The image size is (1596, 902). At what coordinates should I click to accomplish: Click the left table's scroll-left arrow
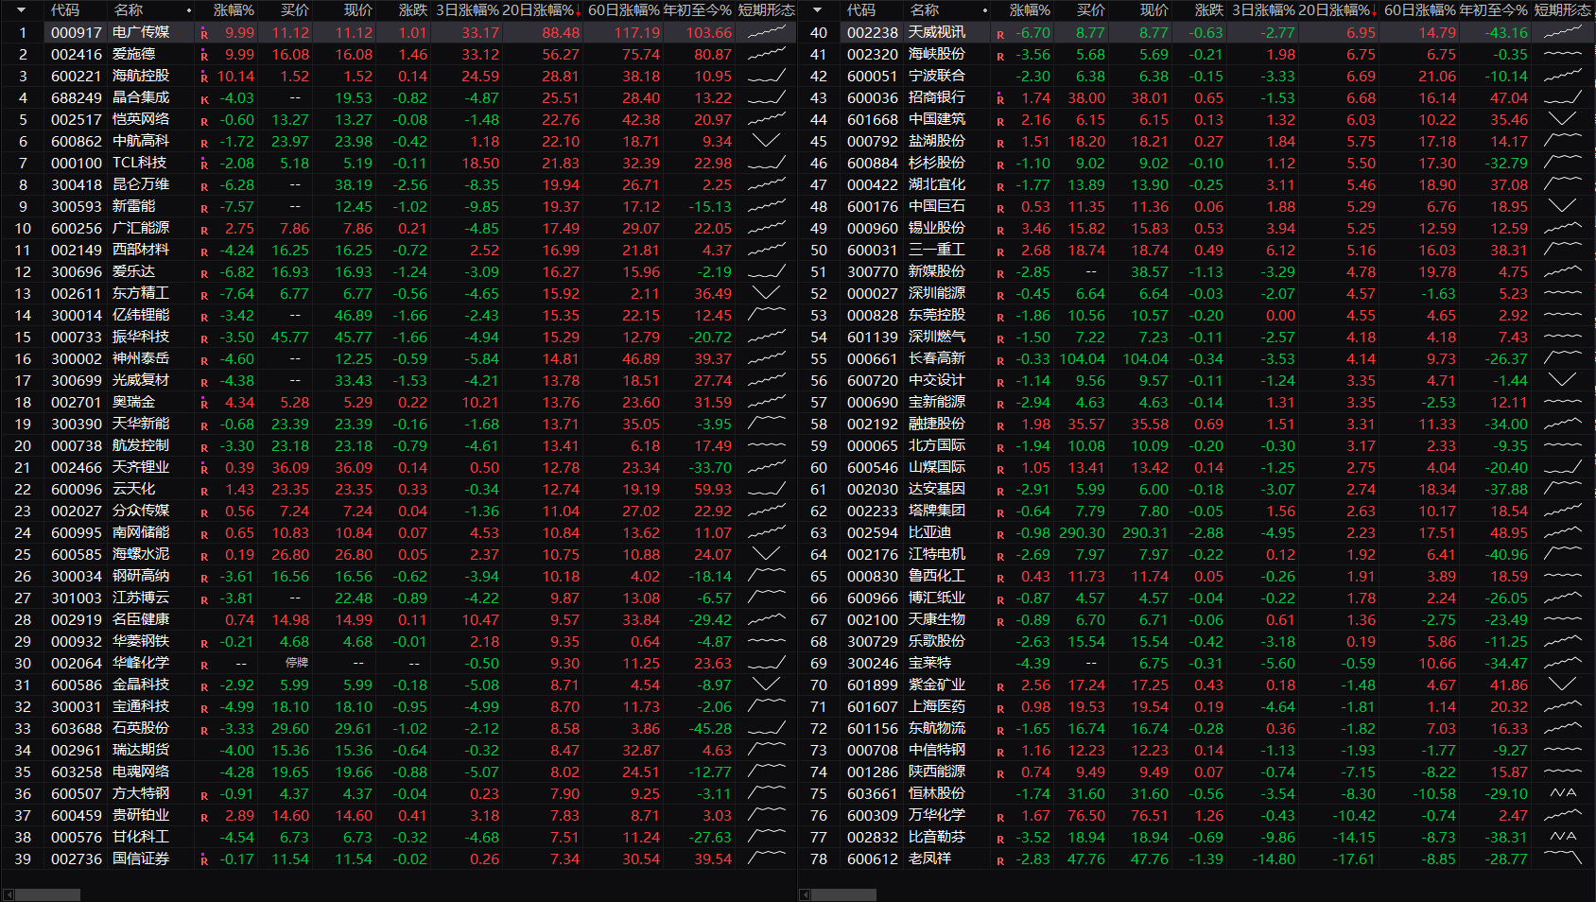point(8,894)
